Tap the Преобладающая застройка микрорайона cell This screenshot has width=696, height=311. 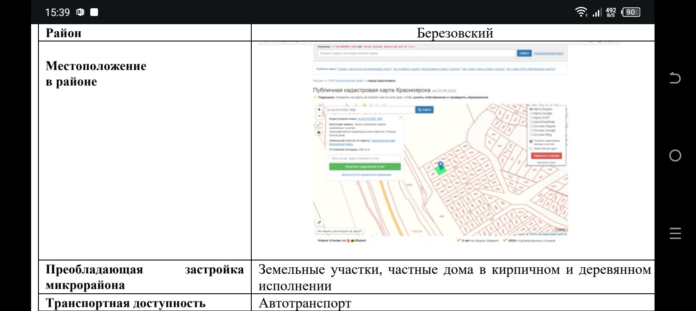pyautogui.click(x=145, y=277)
